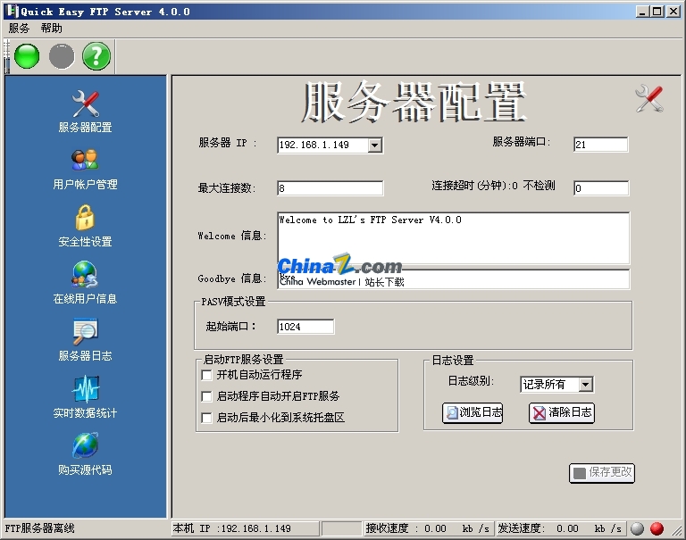This screenshot has height=540, width=686.
Task: Open 在线用户信息 in the sidebar
Action: (x=86, y=283)
